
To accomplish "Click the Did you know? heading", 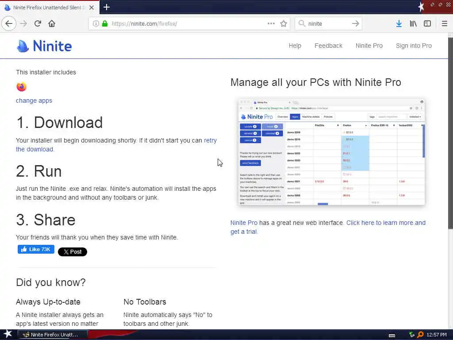I will pyautogui.click(x=51, y=282).
